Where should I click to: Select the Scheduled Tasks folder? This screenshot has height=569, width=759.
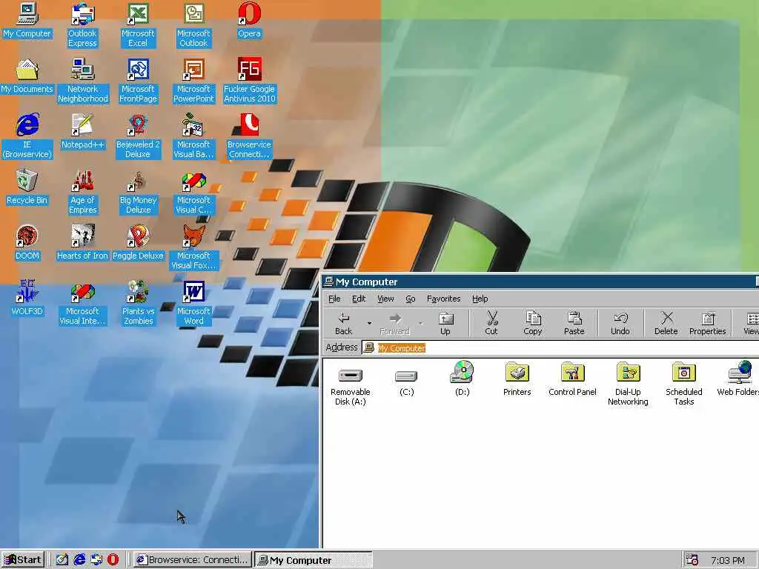coord(684,384)
